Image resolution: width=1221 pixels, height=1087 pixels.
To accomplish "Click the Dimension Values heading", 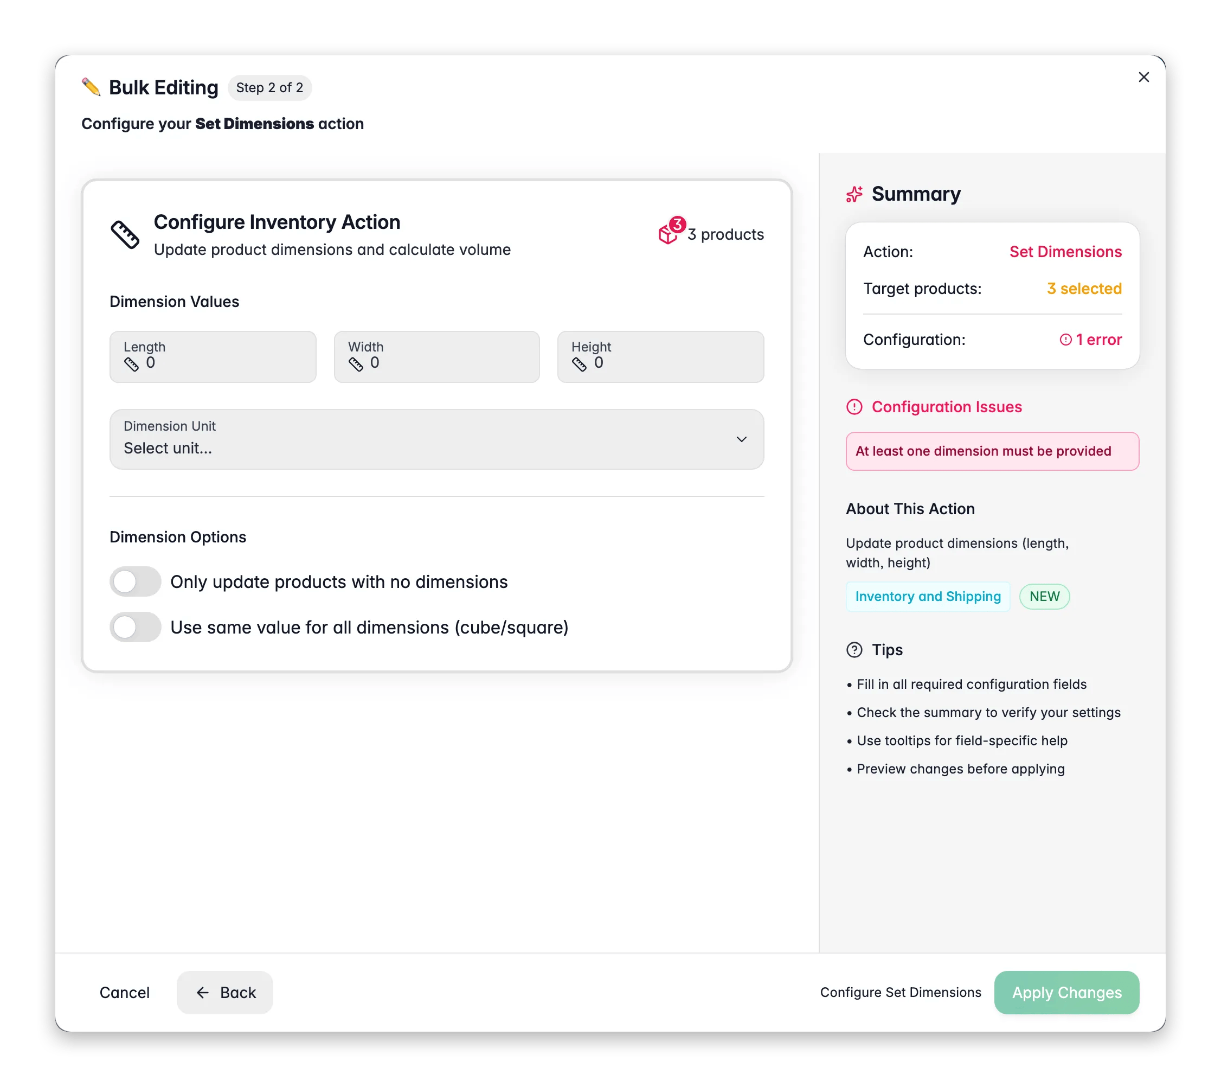I will point(174,302).
